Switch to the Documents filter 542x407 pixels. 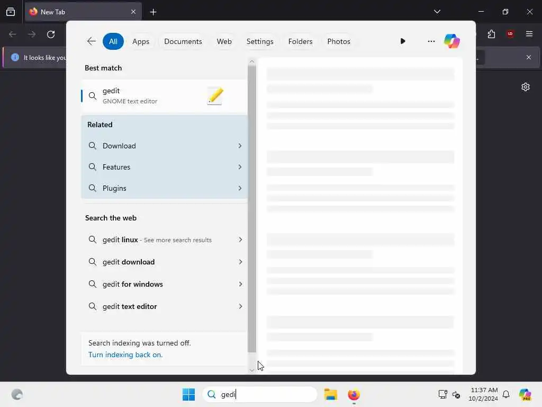pyautogui.click(x=183, y=41)
